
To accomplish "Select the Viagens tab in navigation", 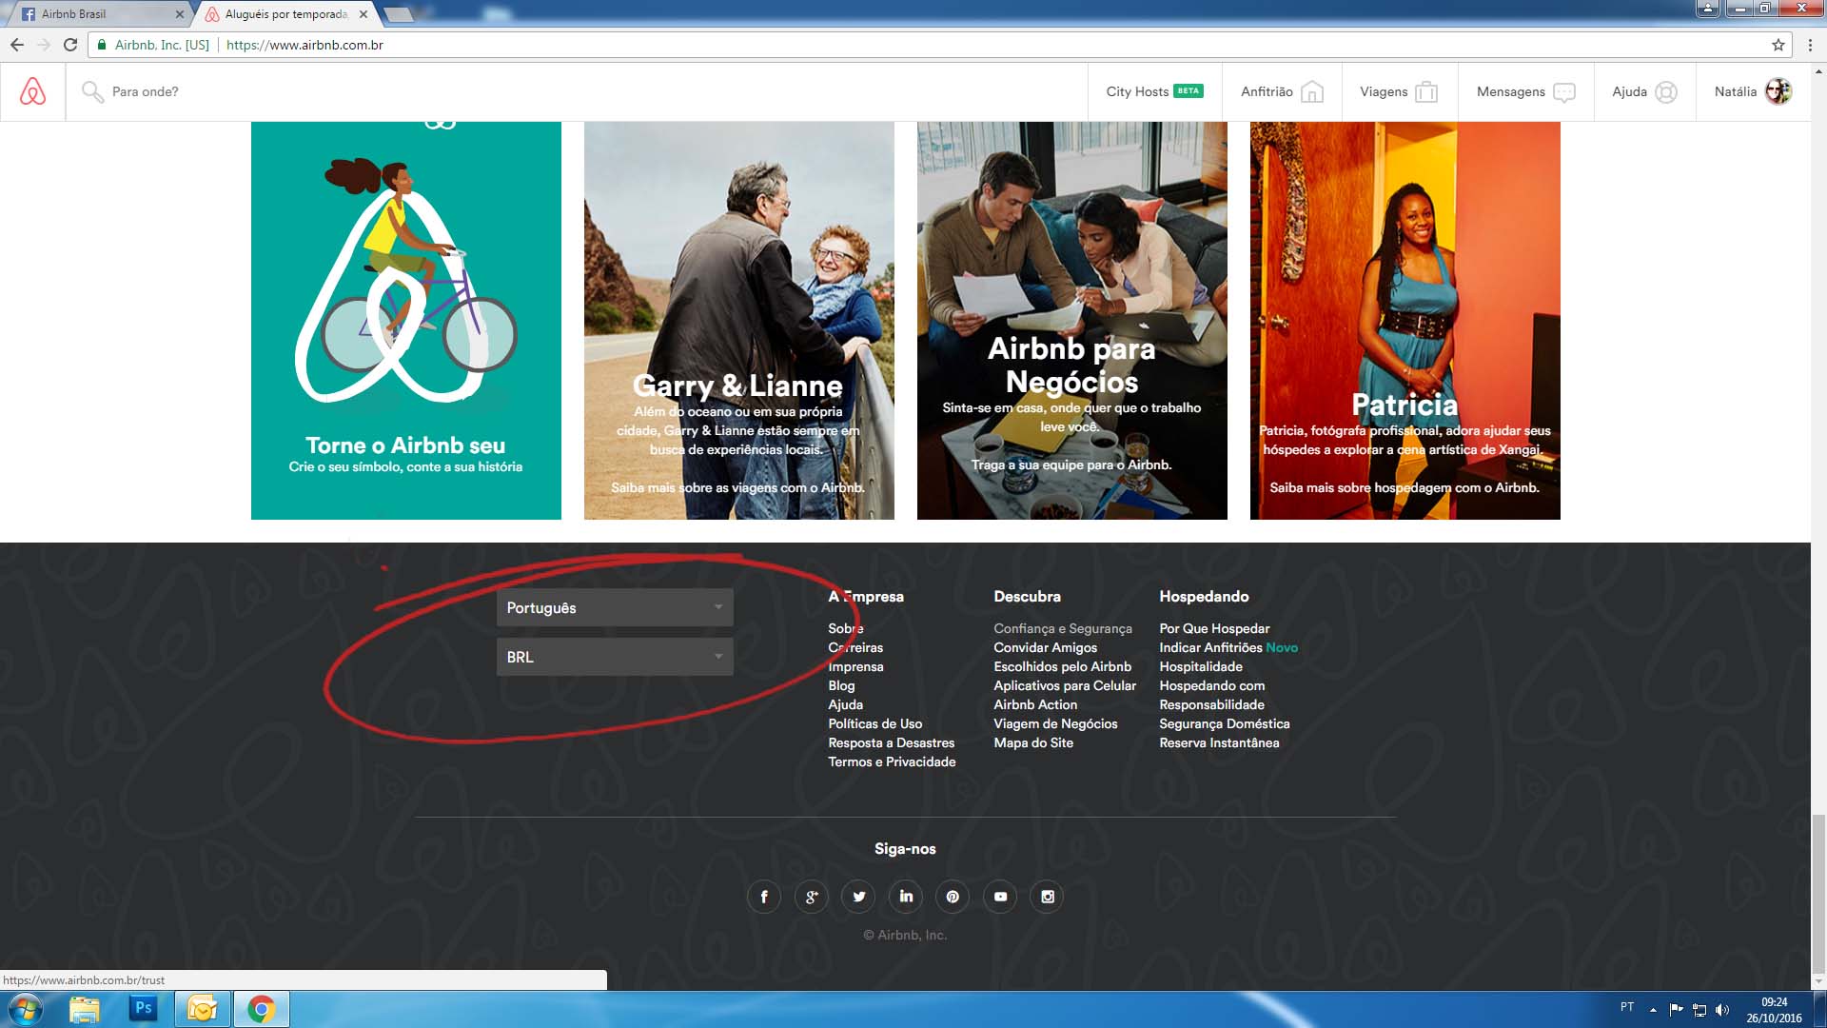I will point(1398,91).
